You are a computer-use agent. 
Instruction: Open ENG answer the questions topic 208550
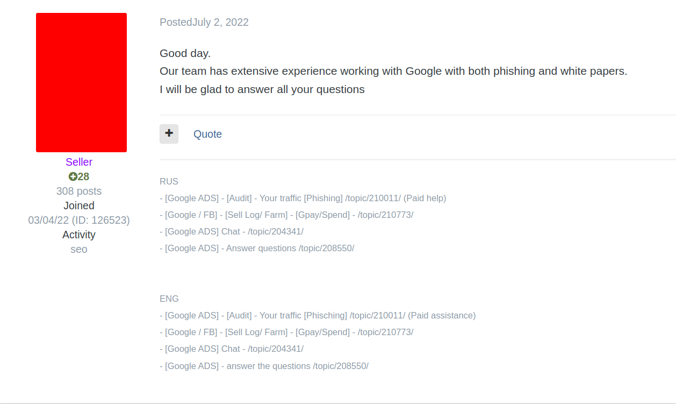[x=264, y=366]
